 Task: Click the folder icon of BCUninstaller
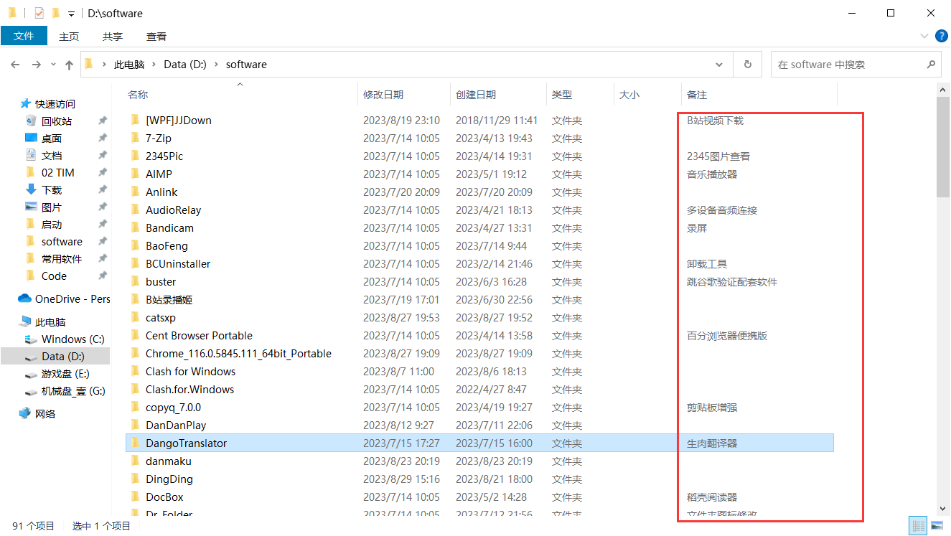coord(134,263)
